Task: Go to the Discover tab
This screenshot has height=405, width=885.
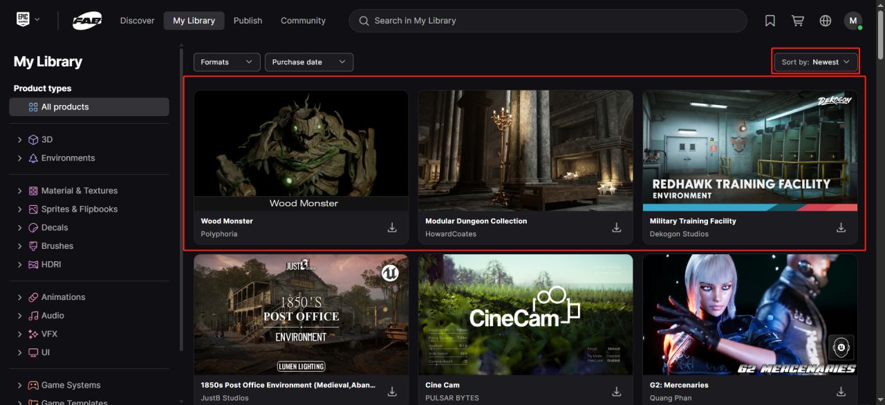Action: pos(137,21)
